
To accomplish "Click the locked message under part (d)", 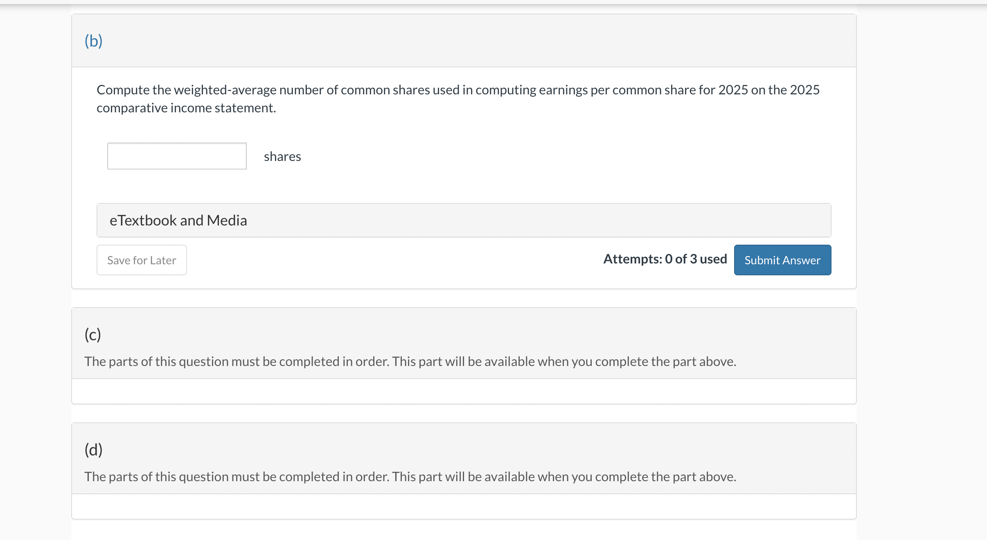I will coord(410,477).
